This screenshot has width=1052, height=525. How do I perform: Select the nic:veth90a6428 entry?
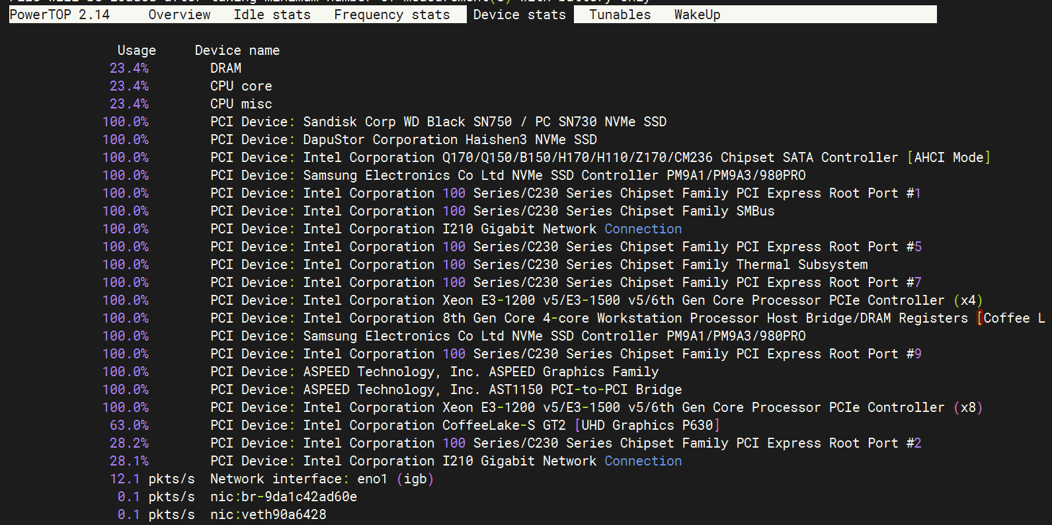coord(268,514)
